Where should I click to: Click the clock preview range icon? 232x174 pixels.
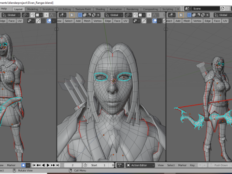[x=86, y=165]
